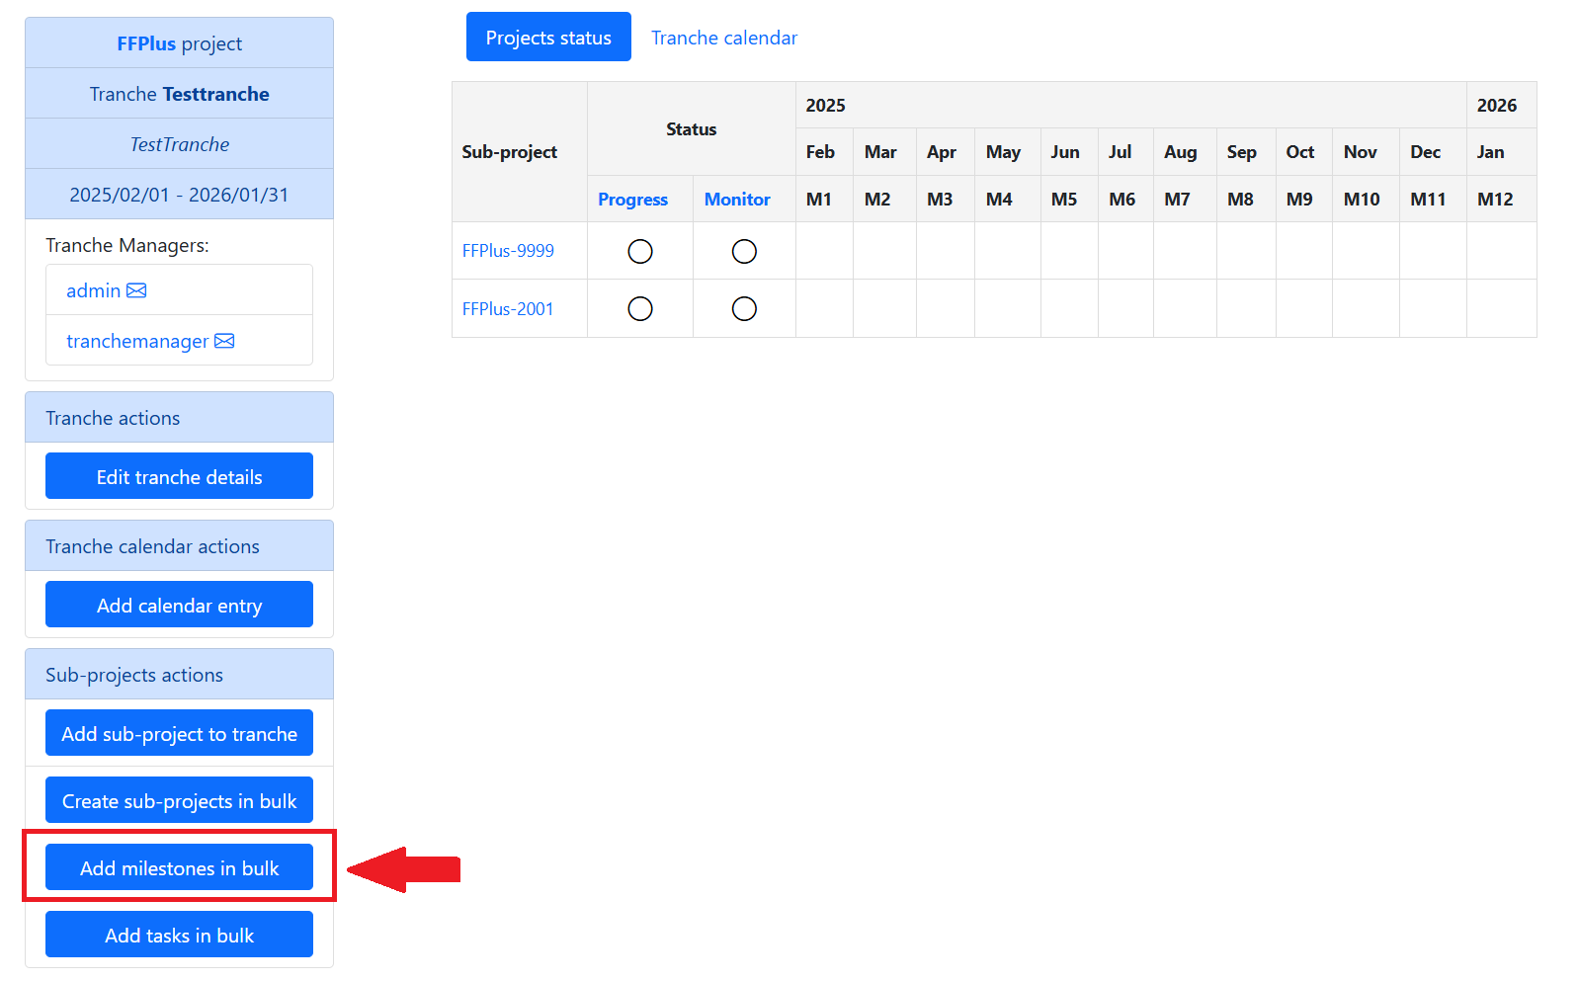Viewport: 1578px width, 981px height.
Task: Click the M2 milestone header
Action: pos(885,200)
